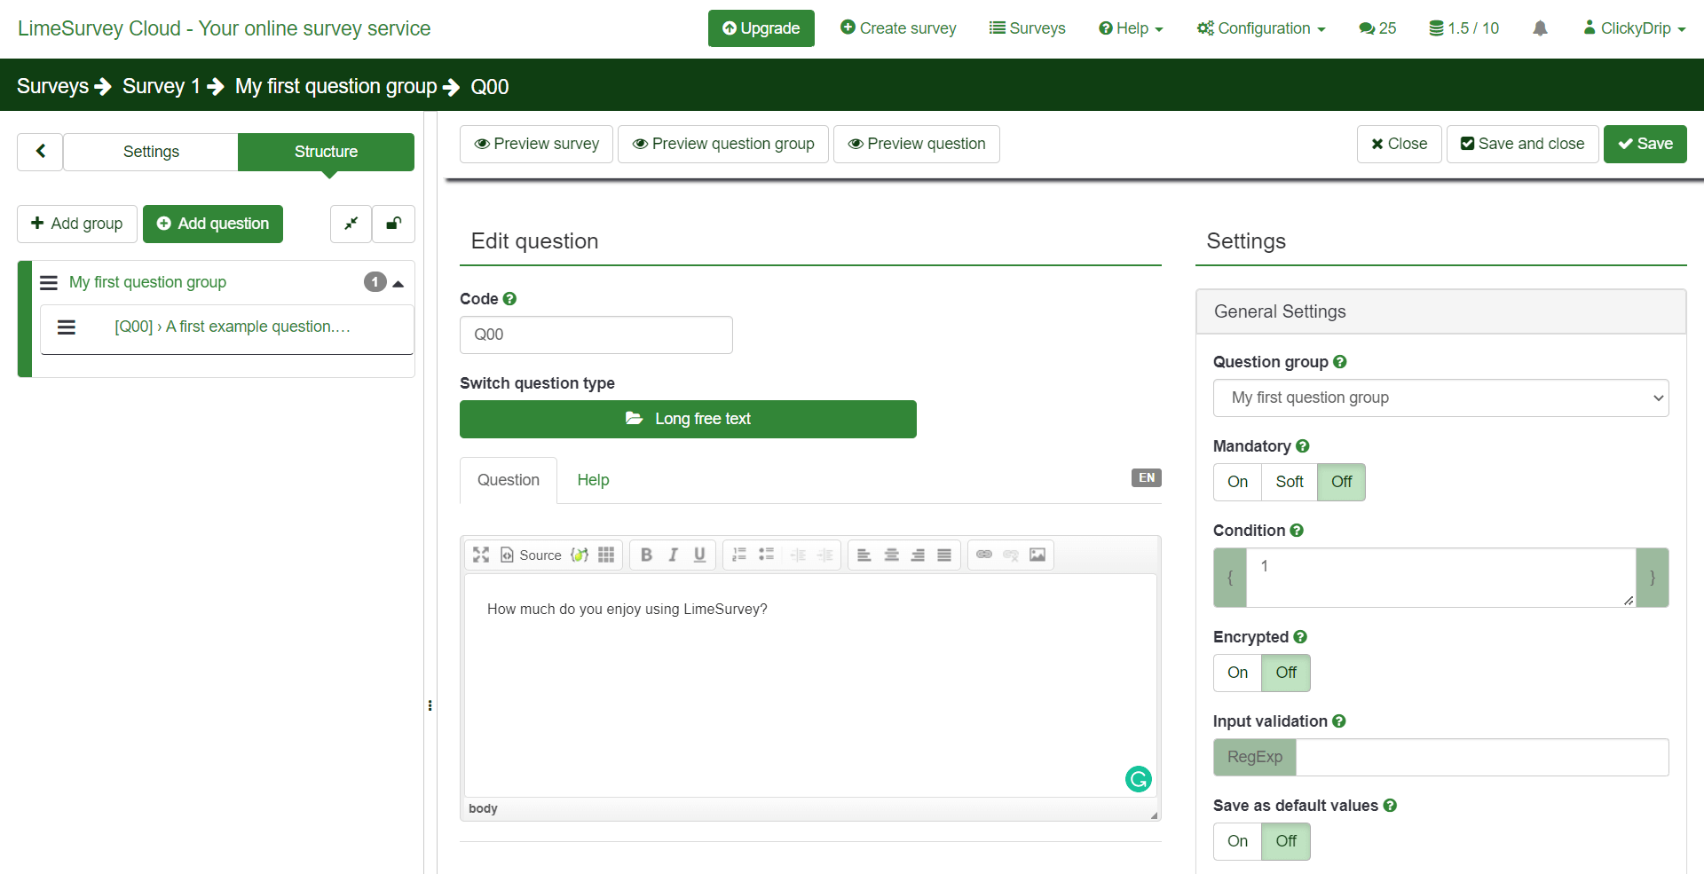Insert a link with the link icon
The width and height of the screenshot is (1704, 874).
pos(984,555)
